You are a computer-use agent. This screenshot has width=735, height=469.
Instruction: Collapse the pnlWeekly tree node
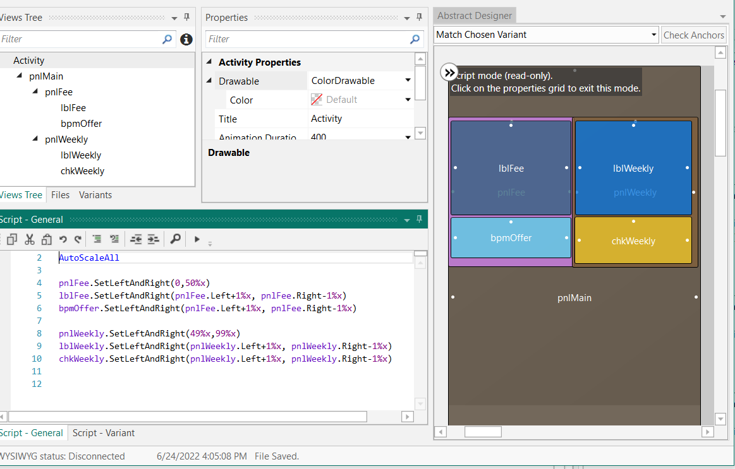click(36, 140)
